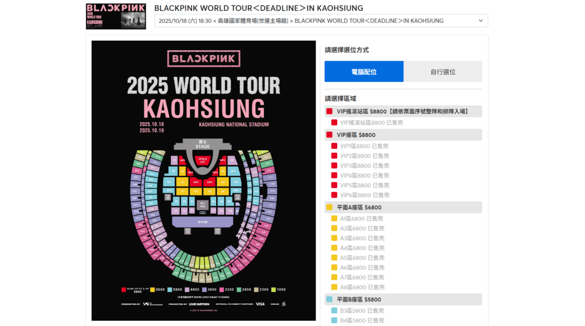Click the yellow icon next to A8區6800
Image resolution: width=585 pixels, height=326 pixels.
(x=334, y=287)
